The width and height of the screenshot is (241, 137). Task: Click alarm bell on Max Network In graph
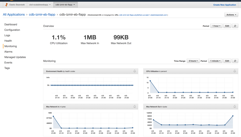point(135,106)
